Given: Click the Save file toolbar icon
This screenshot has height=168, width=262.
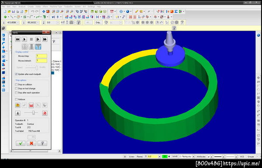Looking at the screenshot, I should pyautogui.click(x=14, y=11).
